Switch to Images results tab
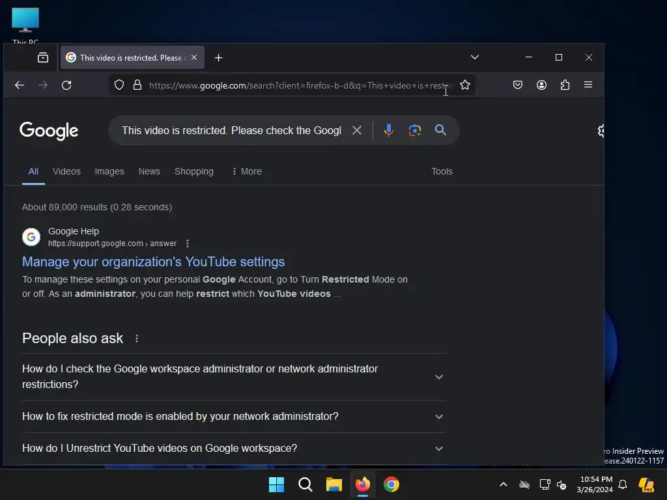Screen dimensions: 667x500 pos(109,171)
